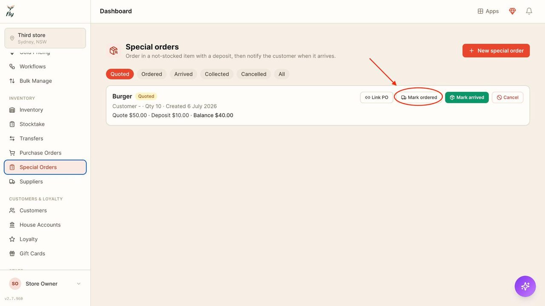Open the Loyalty page

[45, 239]
